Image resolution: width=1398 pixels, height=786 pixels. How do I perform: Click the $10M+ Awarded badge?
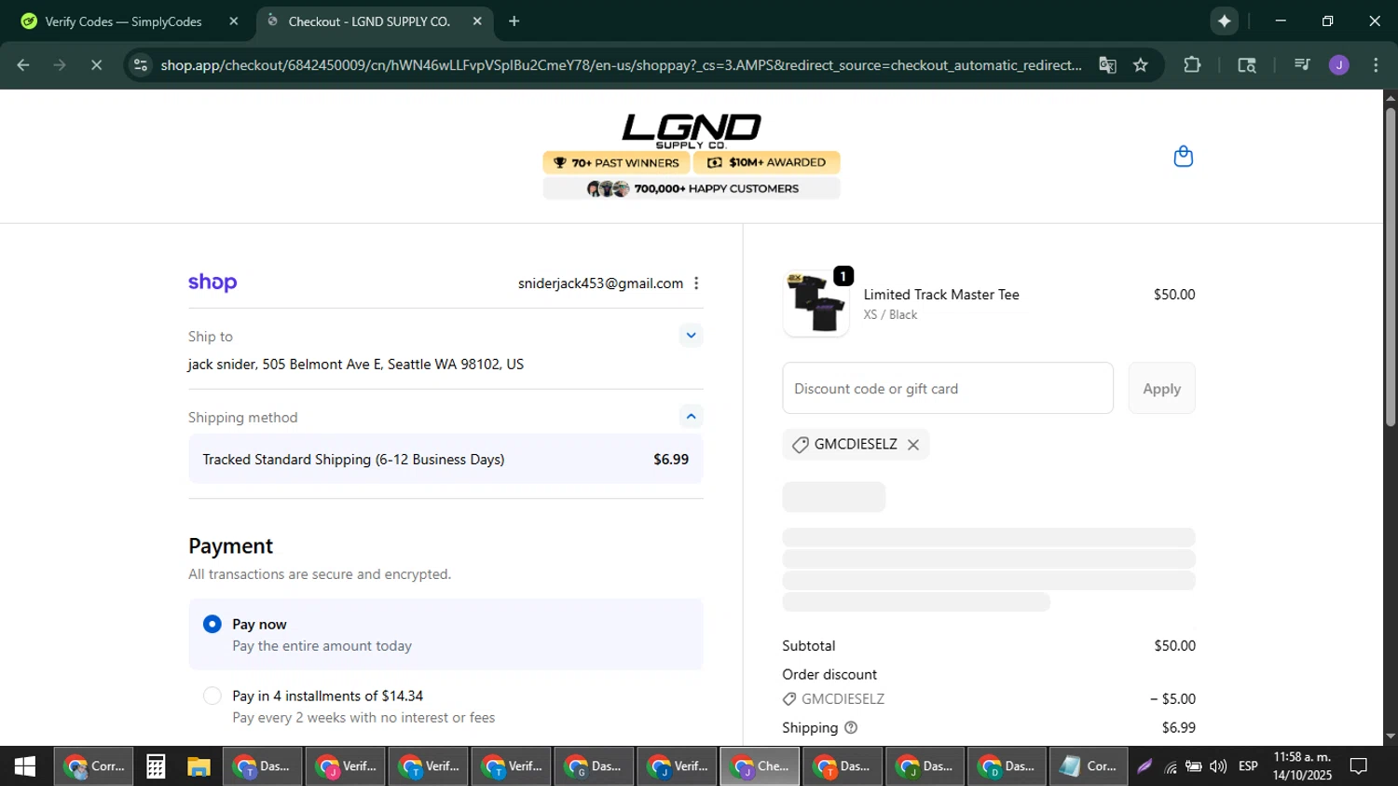(767, 163)
